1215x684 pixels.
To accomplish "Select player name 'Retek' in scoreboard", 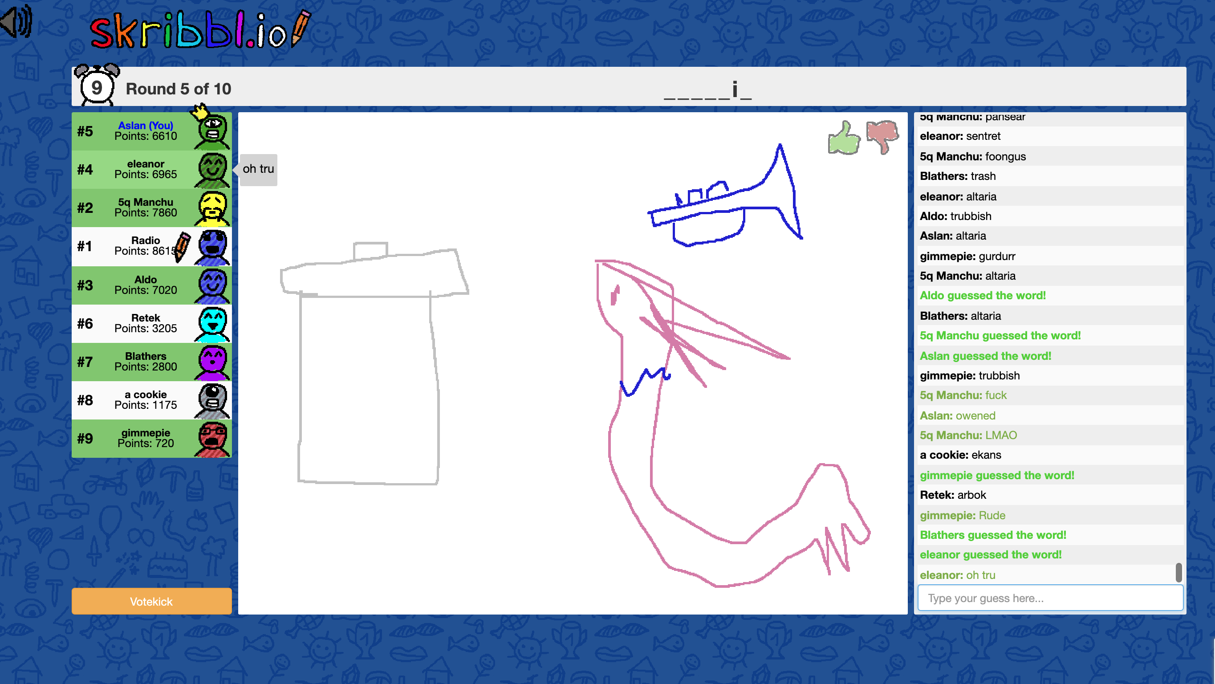I will click(145, 318).
